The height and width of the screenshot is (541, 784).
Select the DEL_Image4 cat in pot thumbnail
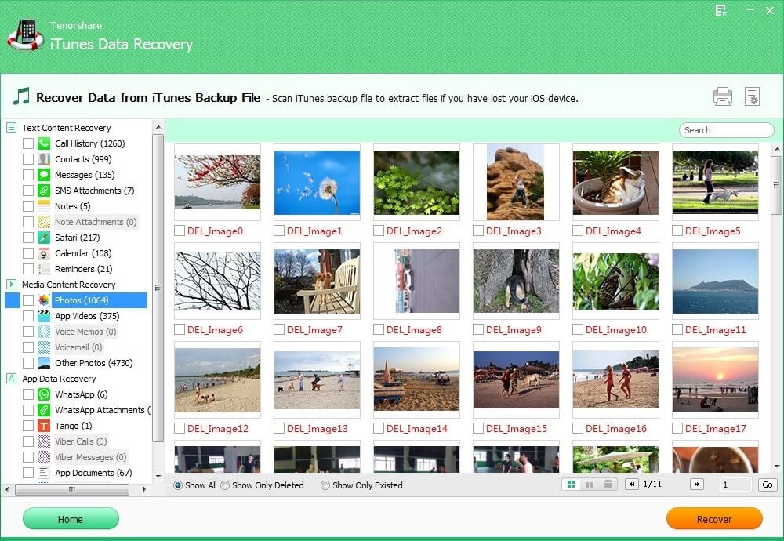click(x=615, y=182)
